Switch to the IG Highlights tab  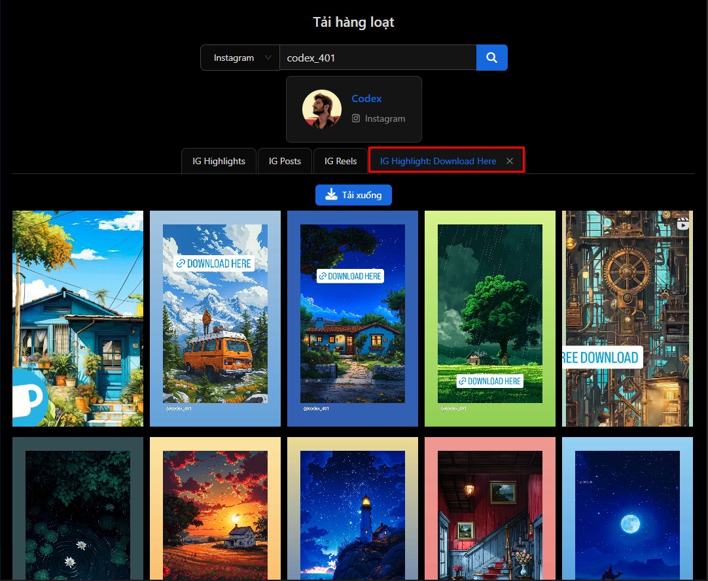tap(219, 161)
